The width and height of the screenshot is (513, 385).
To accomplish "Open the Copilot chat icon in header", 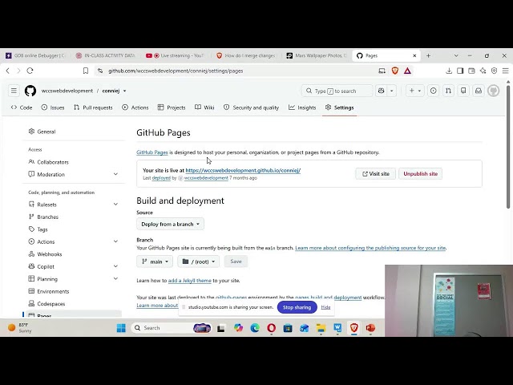I will 382,91.
